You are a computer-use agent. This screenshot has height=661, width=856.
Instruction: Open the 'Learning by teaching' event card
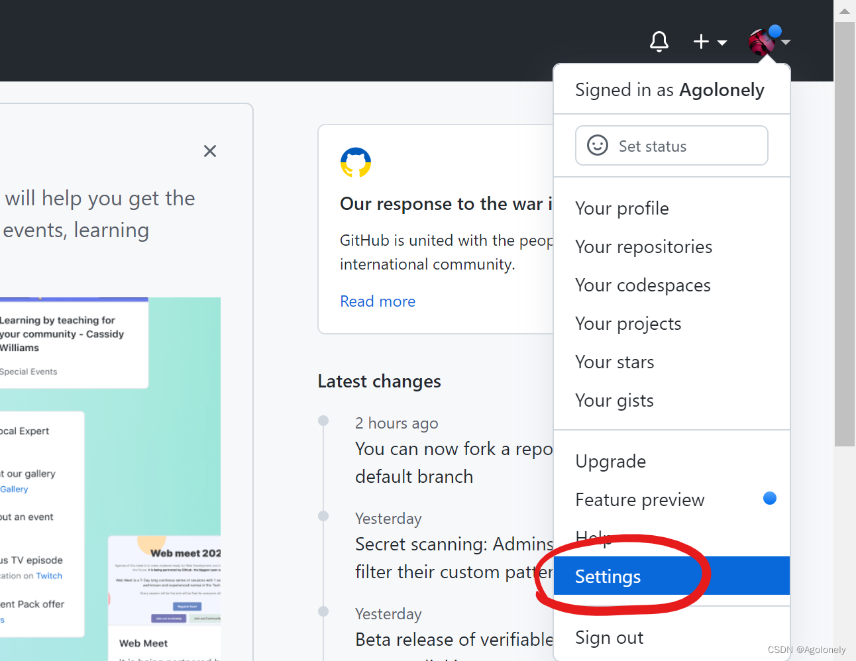point(73,343)
